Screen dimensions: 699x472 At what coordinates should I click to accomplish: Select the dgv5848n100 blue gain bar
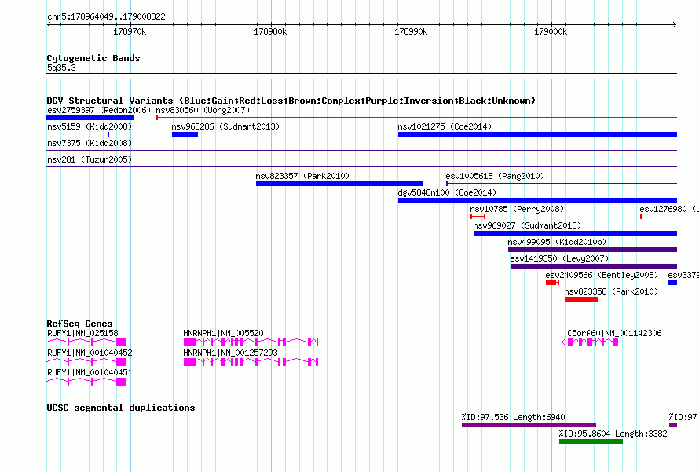(x=538, y=200)
